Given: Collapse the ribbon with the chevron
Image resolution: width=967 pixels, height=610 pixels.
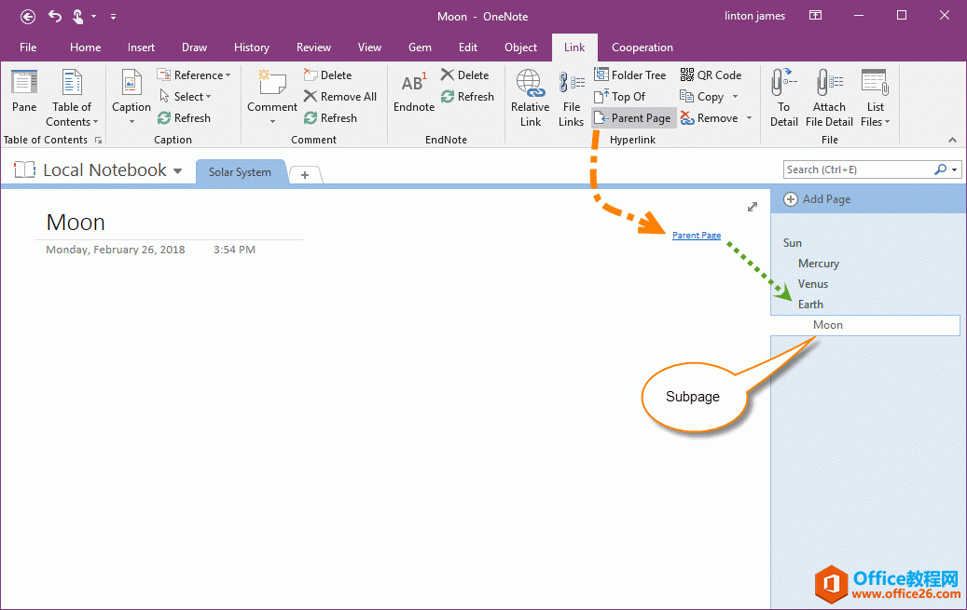Looking at the screenshot, I should (952, 140).
